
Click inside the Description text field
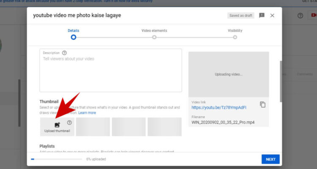pos(111,71)
